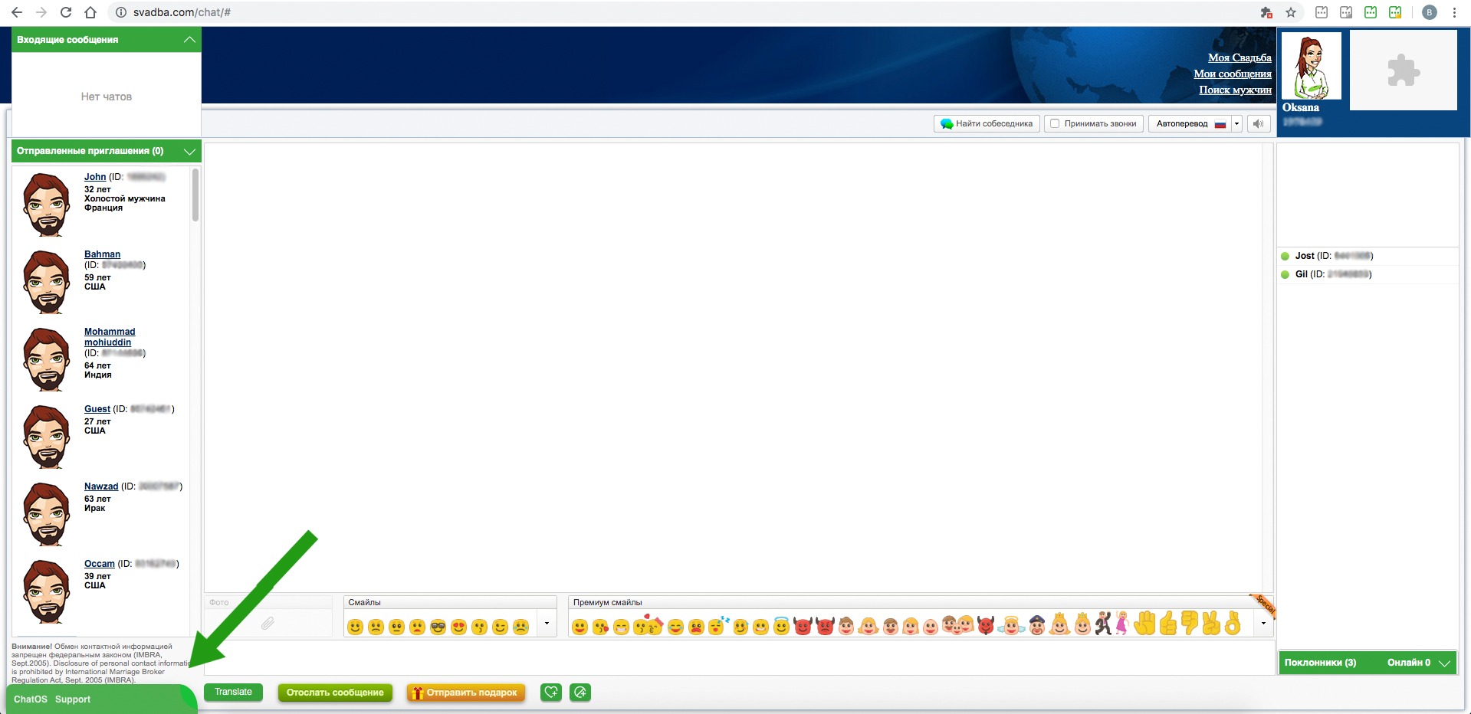1471x714 pixels.
Task: Open the blocked extension puzzle icon
Action: pos(1266,12)
